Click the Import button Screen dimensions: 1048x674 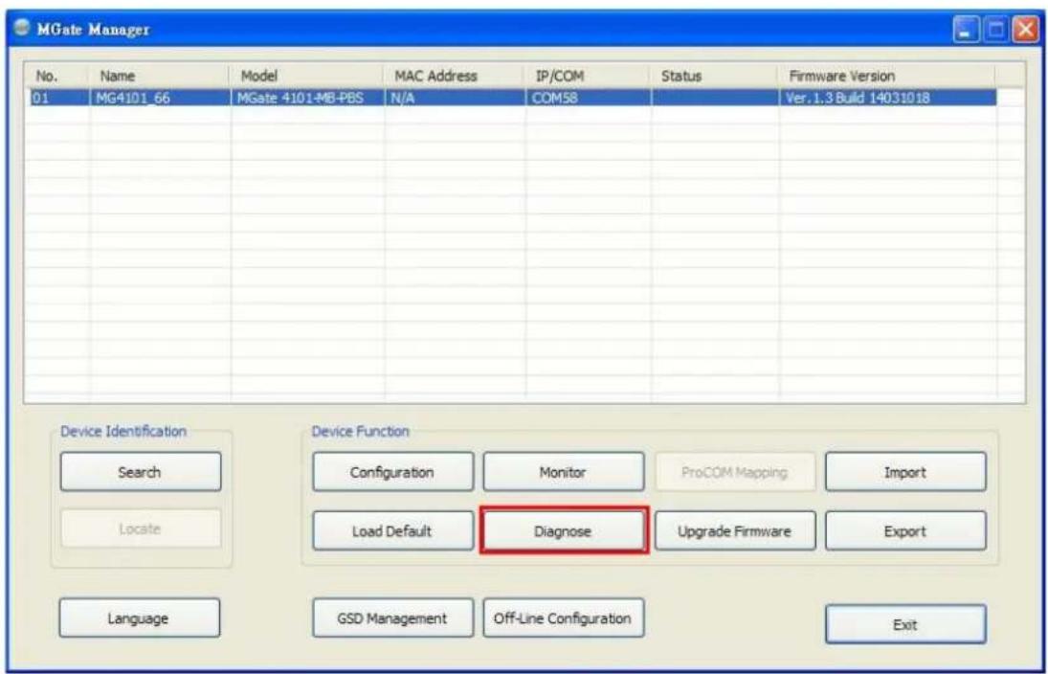905,472
